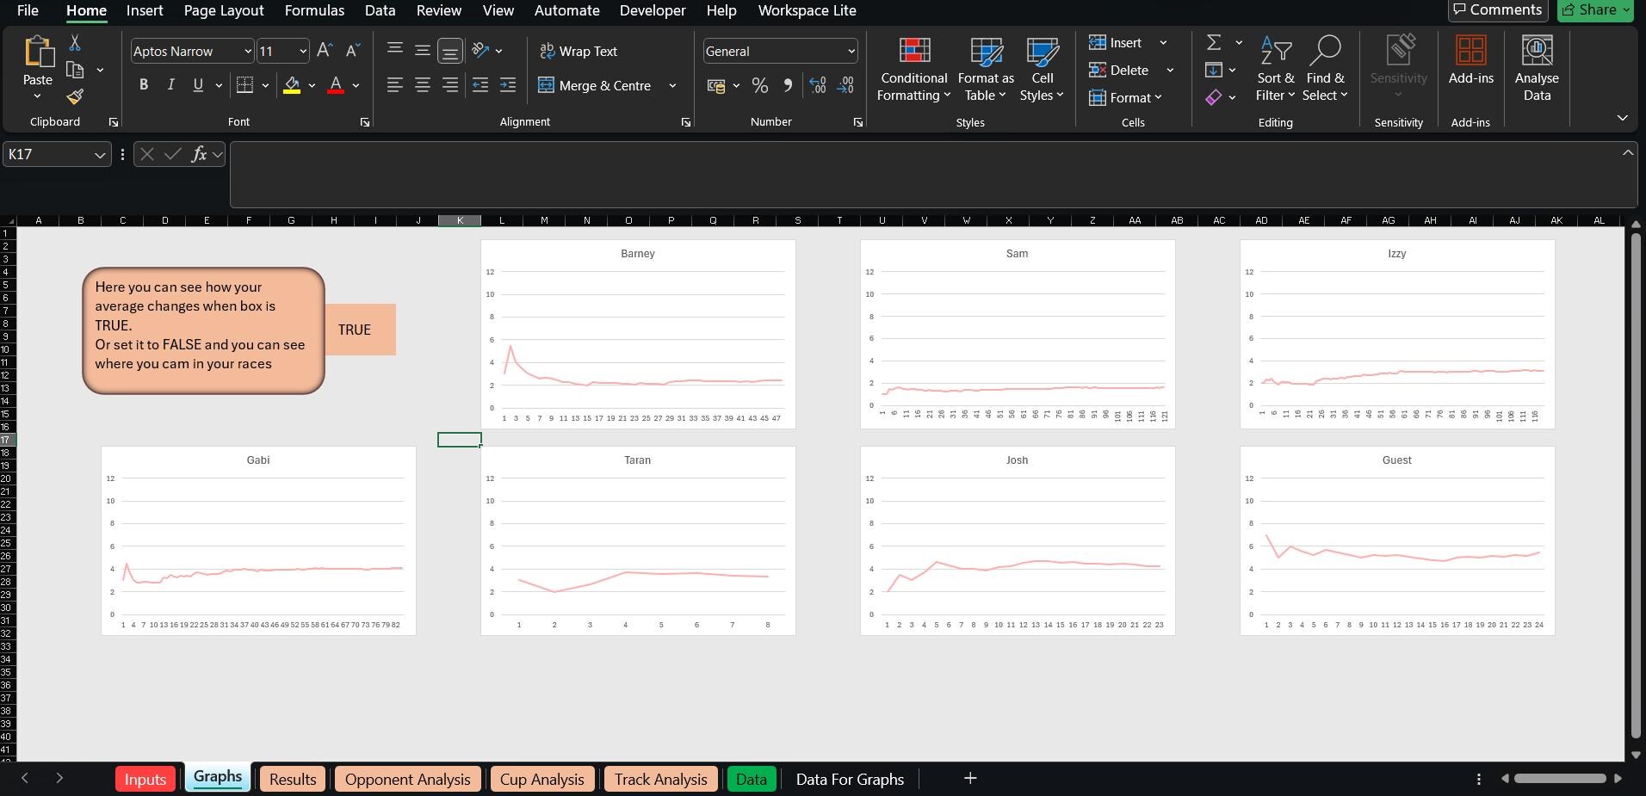1646x796 pixels.
Task: Click the comma style icon
Action: point(787,85)
